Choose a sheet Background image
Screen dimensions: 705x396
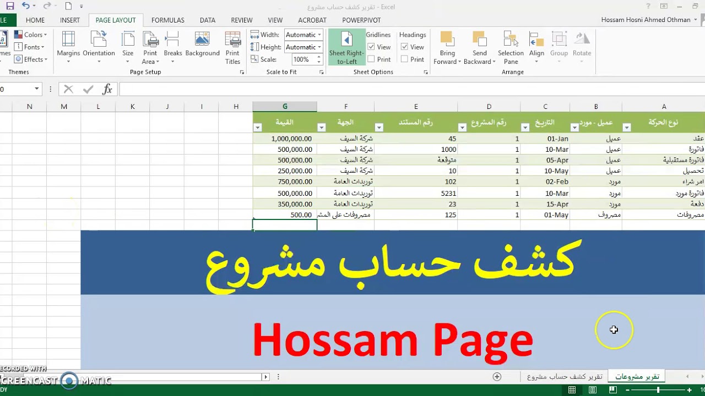coord(202,44)
